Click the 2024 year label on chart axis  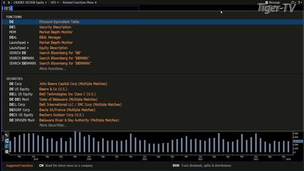[x=288, y=159]
